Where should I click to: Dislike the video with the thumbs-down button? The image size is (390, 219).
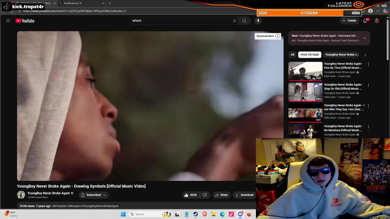(205, 195)
